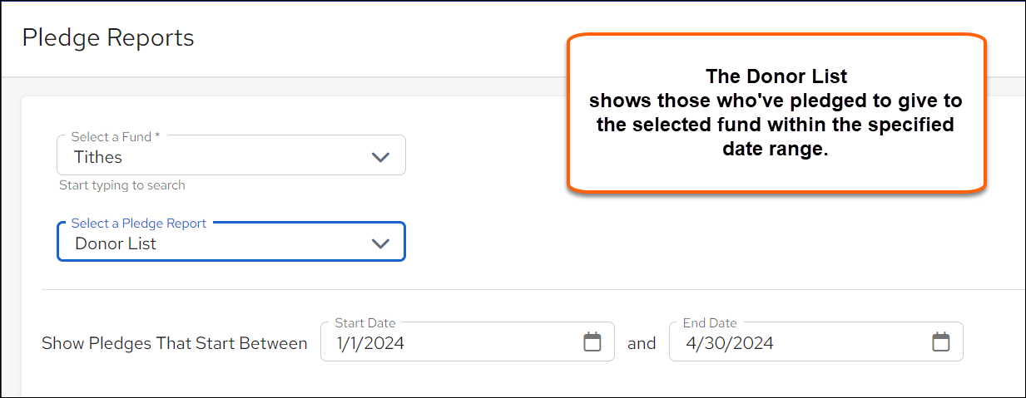The height and width of the screenshot is (398, 1026).
Task: Click into the 4/30/2024 end date field
Action: [x=816, y=341]
